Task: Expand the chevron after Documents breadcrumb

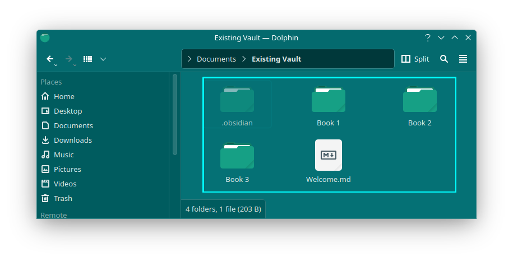Action: click(x=244, y=59)
